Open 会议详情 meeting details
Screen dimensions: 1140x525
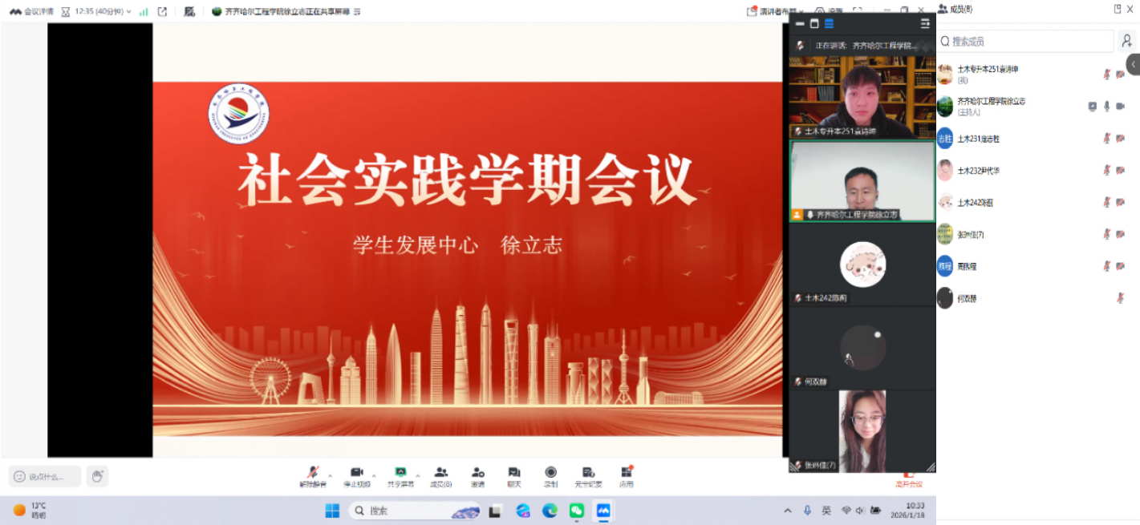pos(32,11)
